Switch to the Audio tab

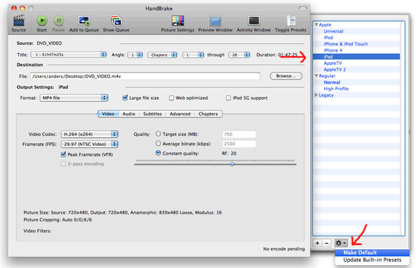(x=129, y=114)
